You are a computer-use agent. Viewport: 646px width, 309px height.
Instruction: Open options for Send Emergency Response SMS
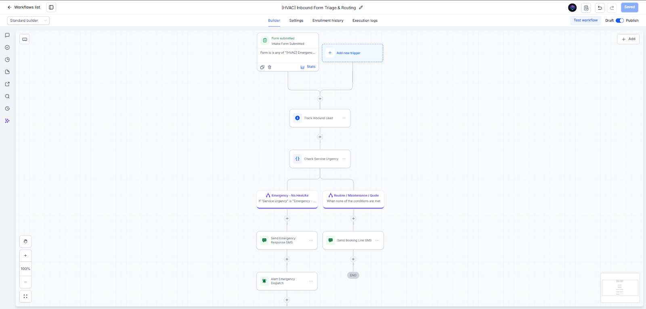(311, 240)
